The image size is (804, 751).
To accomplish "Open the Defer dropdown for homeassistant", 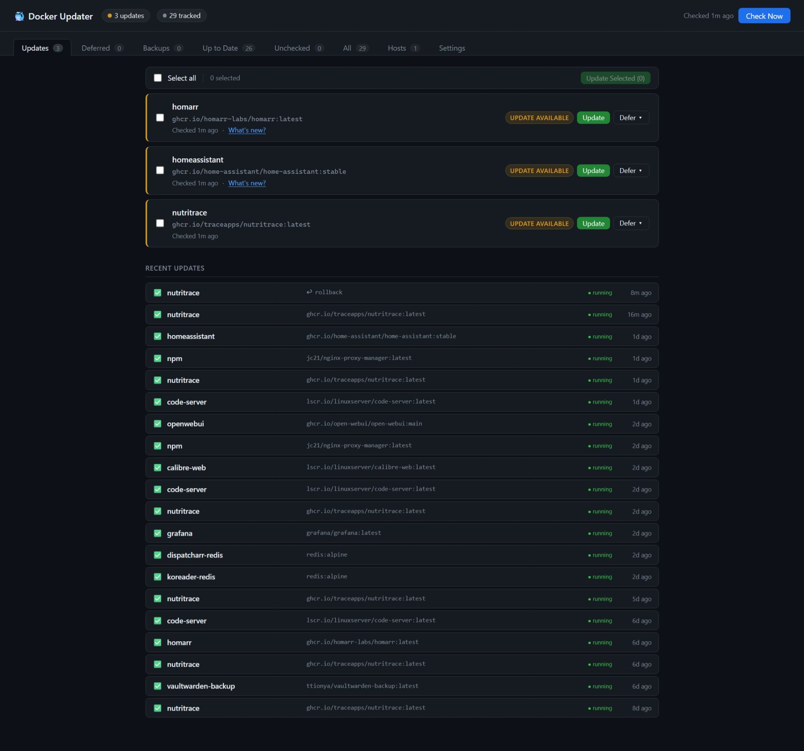I will (x=631, y=171).
